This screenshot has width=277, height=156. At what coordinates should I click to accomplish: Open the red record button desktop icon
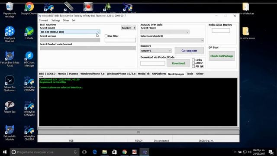pos(88,7)
